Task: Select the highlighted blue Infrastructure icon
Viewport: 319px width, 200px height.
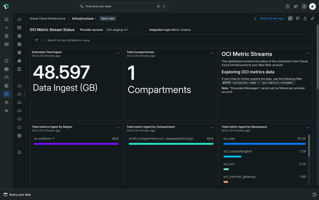Action: [6, 94]
